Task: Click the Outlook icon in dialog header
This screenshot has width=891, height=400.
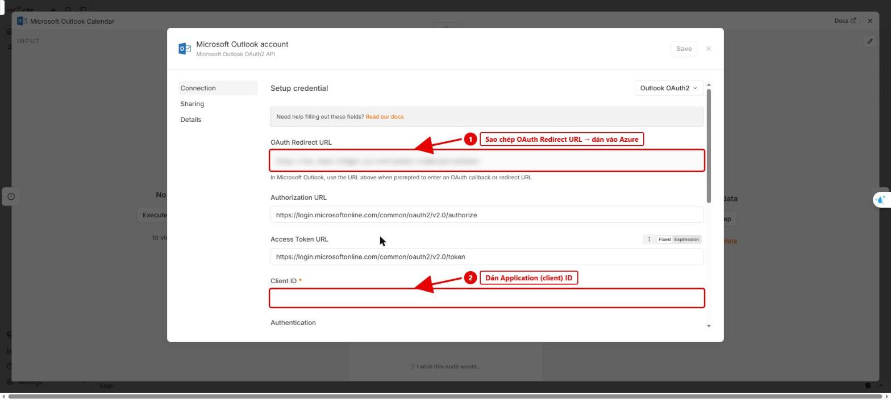Action: (x=185, y=49)
